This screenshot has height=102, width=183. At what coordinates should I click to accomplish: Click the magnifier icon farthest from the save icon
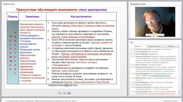[x=59, y=93]
